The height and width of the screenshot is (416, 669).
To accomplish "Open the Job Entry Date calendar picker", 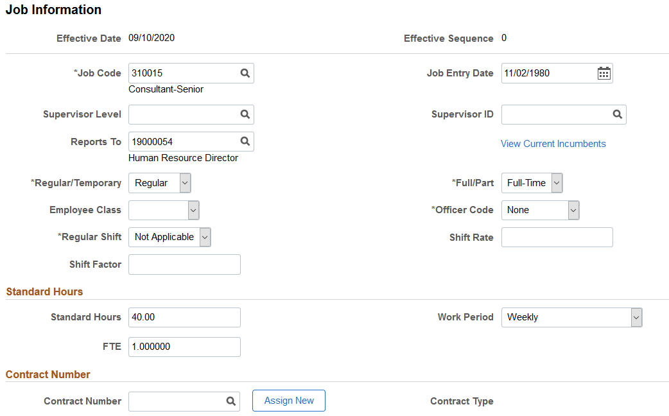I will [x=604, y=73].
